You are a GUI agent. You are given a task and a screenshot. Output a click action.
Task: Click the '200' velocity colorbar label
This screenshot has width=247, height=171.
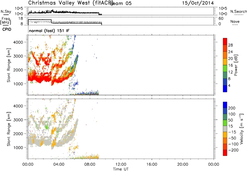point(232,108)
